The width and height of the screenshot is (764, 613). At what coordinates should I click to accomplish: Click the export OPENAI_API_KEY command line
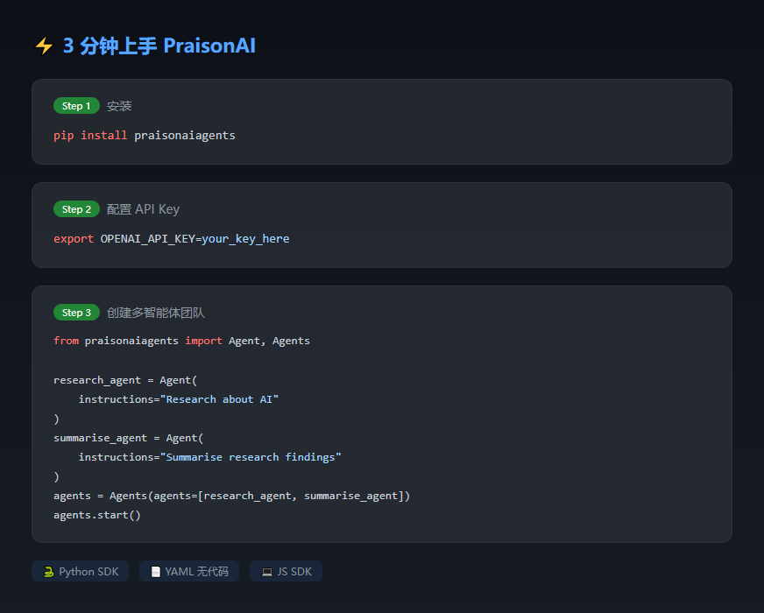click(x=171, y=239)
